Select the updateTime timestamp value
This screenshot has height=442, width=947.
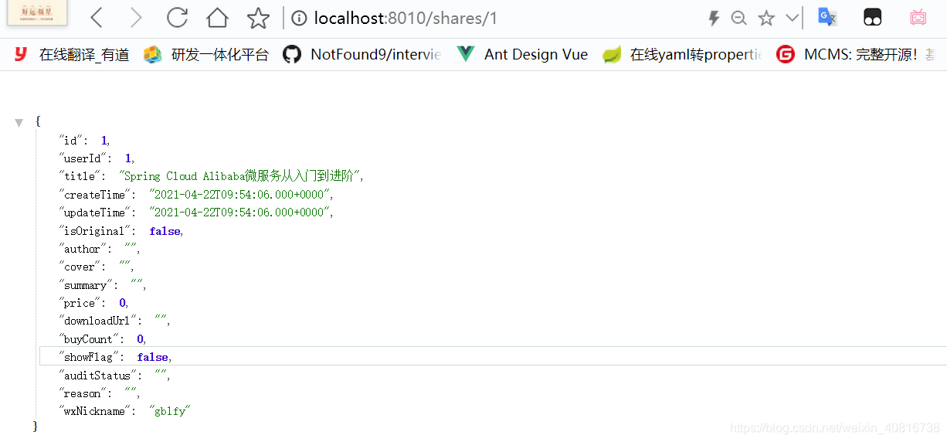point(239,212)
